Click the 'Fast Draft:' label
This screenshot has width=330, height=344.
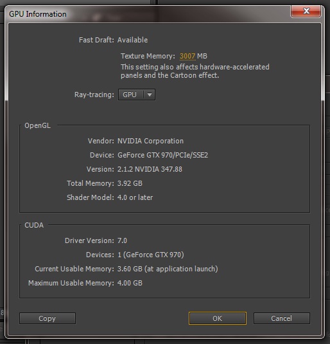coord(96,40)
